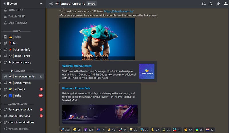Click the Enter to Win thumbnail
The image size is (229, 133).
point(147,72)
